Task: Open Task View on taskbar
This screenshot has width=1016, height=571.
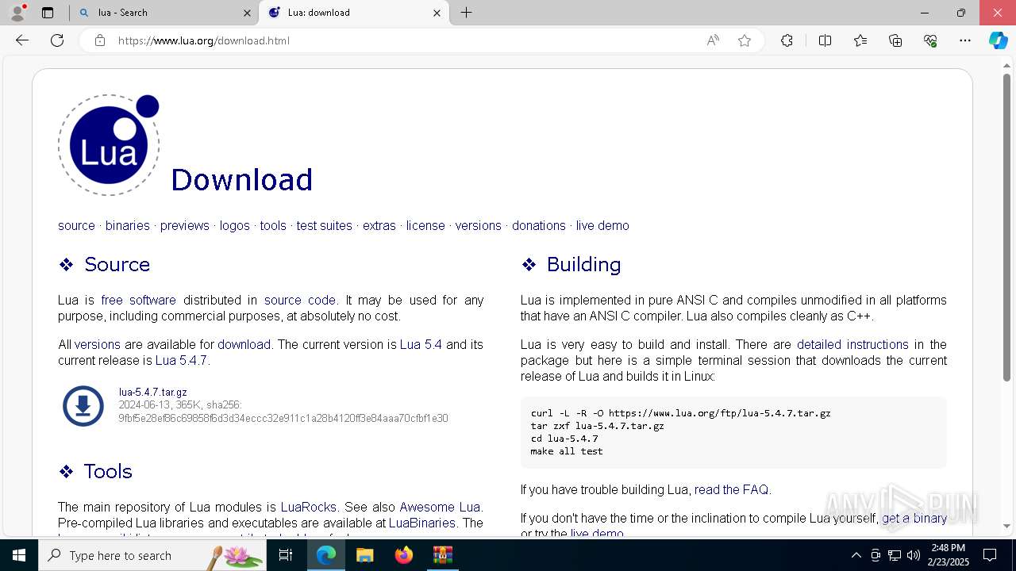Action: coord(286,555)
